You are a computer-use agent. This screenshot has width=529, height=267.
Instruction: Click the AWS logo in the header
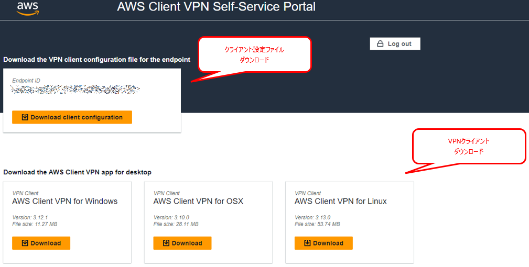(x=28, y=8)
